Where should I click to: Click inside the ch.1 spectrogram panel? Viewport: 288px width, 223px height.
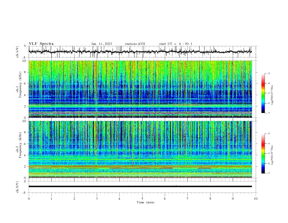pos(140,89)
